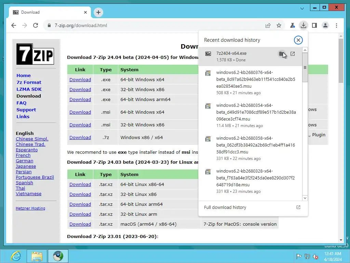Screen dimensions: 350x263
Task: Switch language to Chinese Trad.
Action: click(30, 144)
